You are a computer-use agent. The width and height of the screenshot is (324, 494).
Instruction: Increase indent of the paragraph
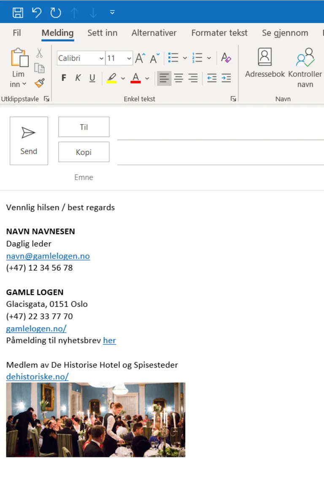[226, 78]
